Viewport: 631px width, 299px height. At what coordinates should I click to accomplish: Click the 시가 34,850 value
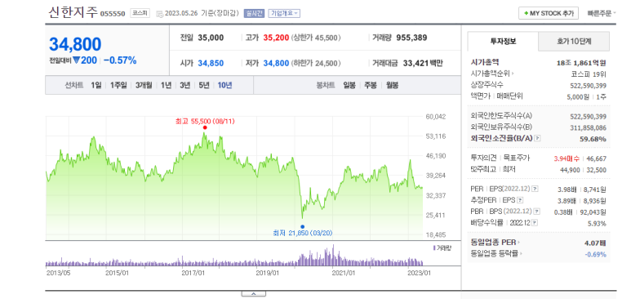click(211, 63)
